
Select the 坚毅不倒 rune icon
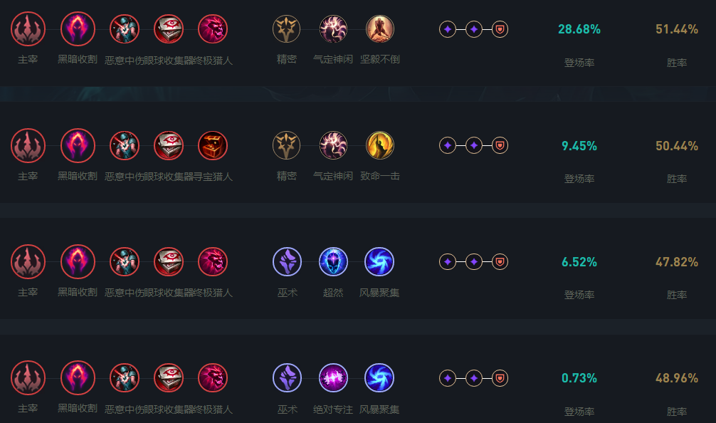379,29
